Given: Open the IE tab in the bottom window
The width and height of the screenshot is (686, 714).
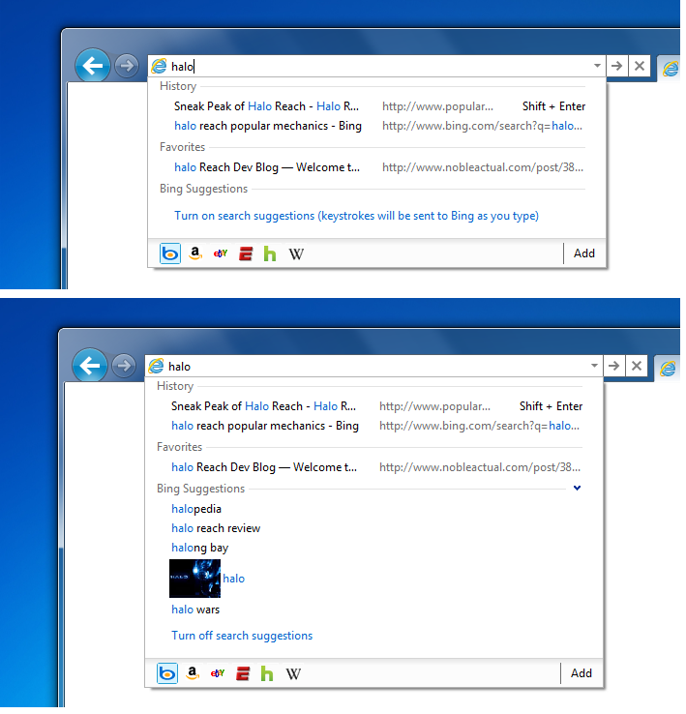Looking at the screenshot, I should click(668, 368).
